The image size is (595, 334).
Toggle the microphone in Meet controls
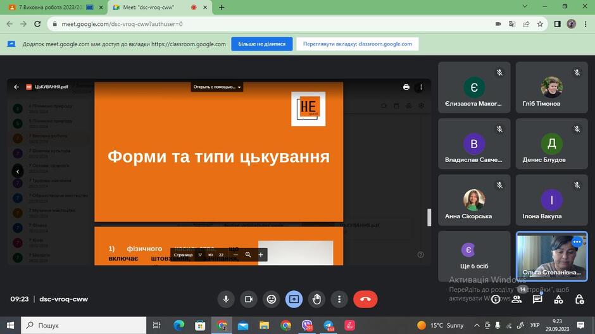226,299
